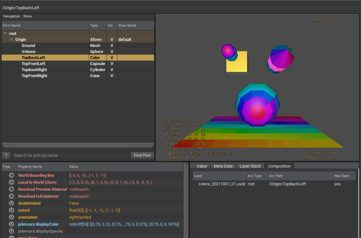
Task: Toggle visibility of TopFrontRight cone
Action: pyautogui.click(x=112, y=76)
